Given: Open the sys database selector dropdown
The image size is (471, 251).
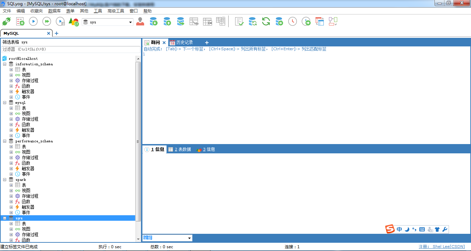Looking at the screenshot, I should (131, 22).
